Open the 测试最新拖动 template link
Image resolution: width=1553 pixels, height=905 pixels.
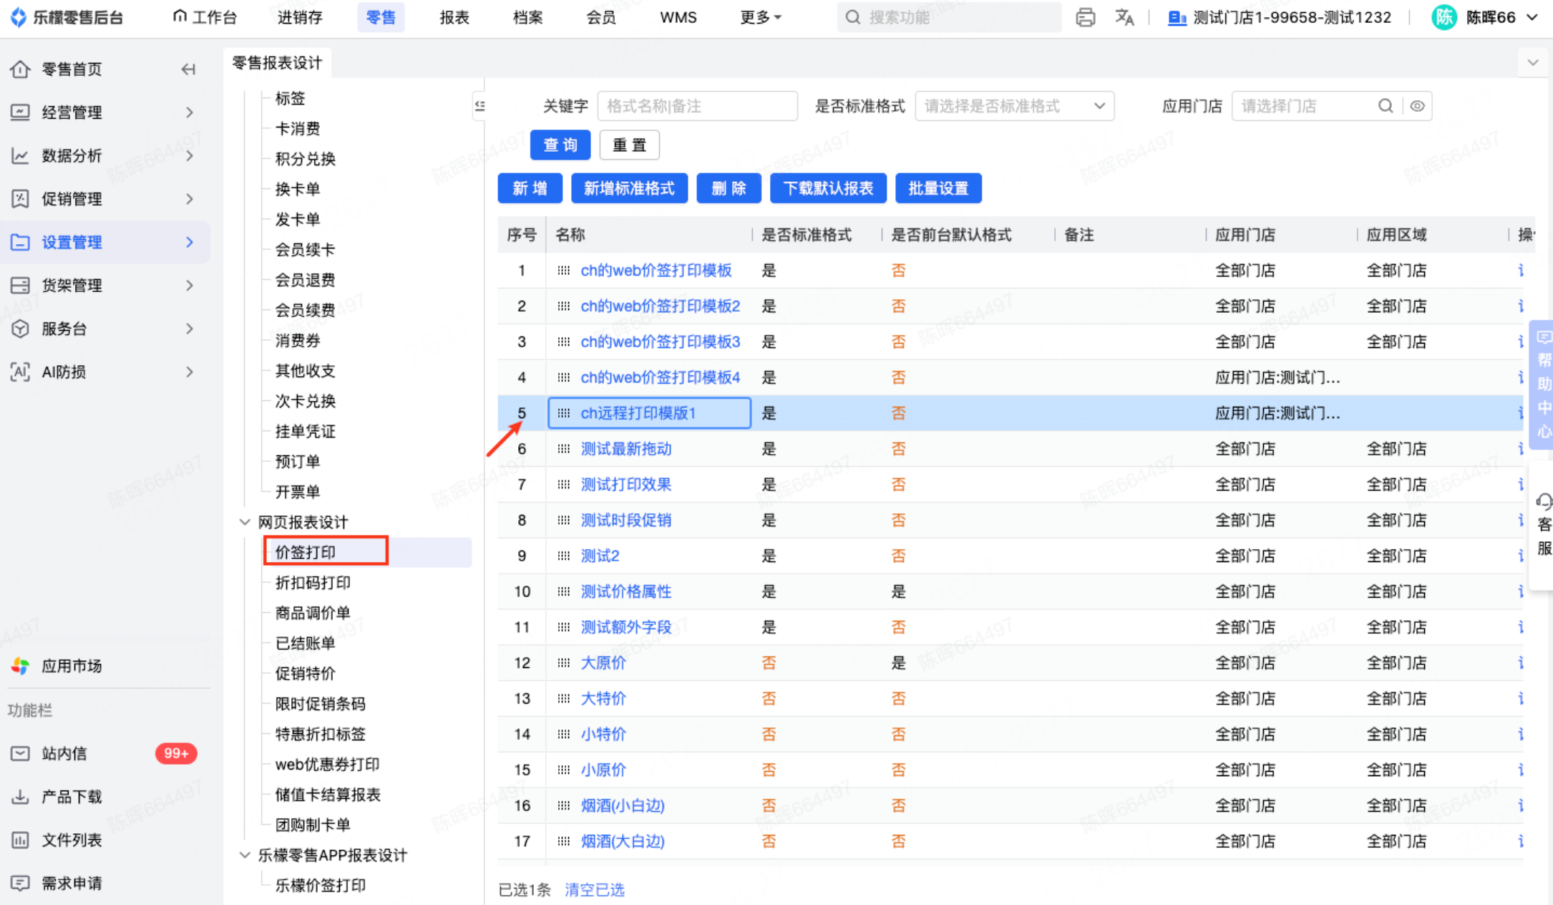625,449
